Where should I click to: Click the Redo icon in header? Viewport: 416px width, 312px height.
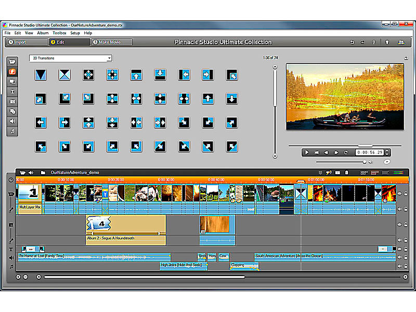362,42
